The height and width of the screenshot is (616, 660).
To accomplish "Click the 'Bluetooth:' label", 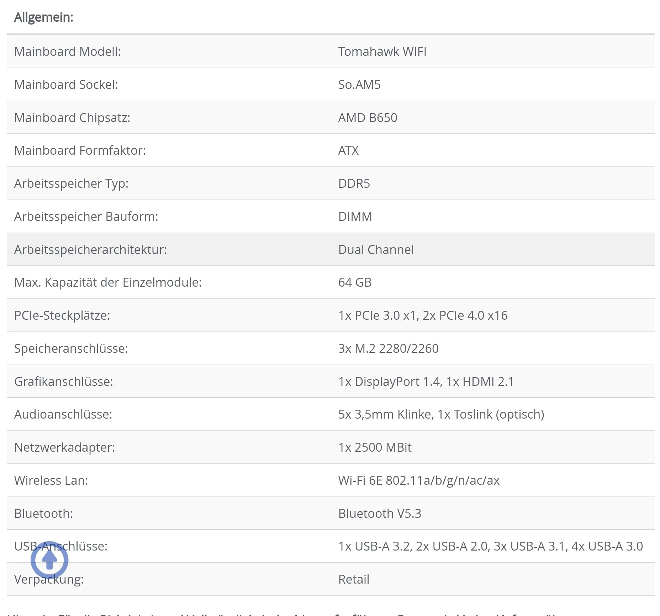I will click(x=44, y=514).
